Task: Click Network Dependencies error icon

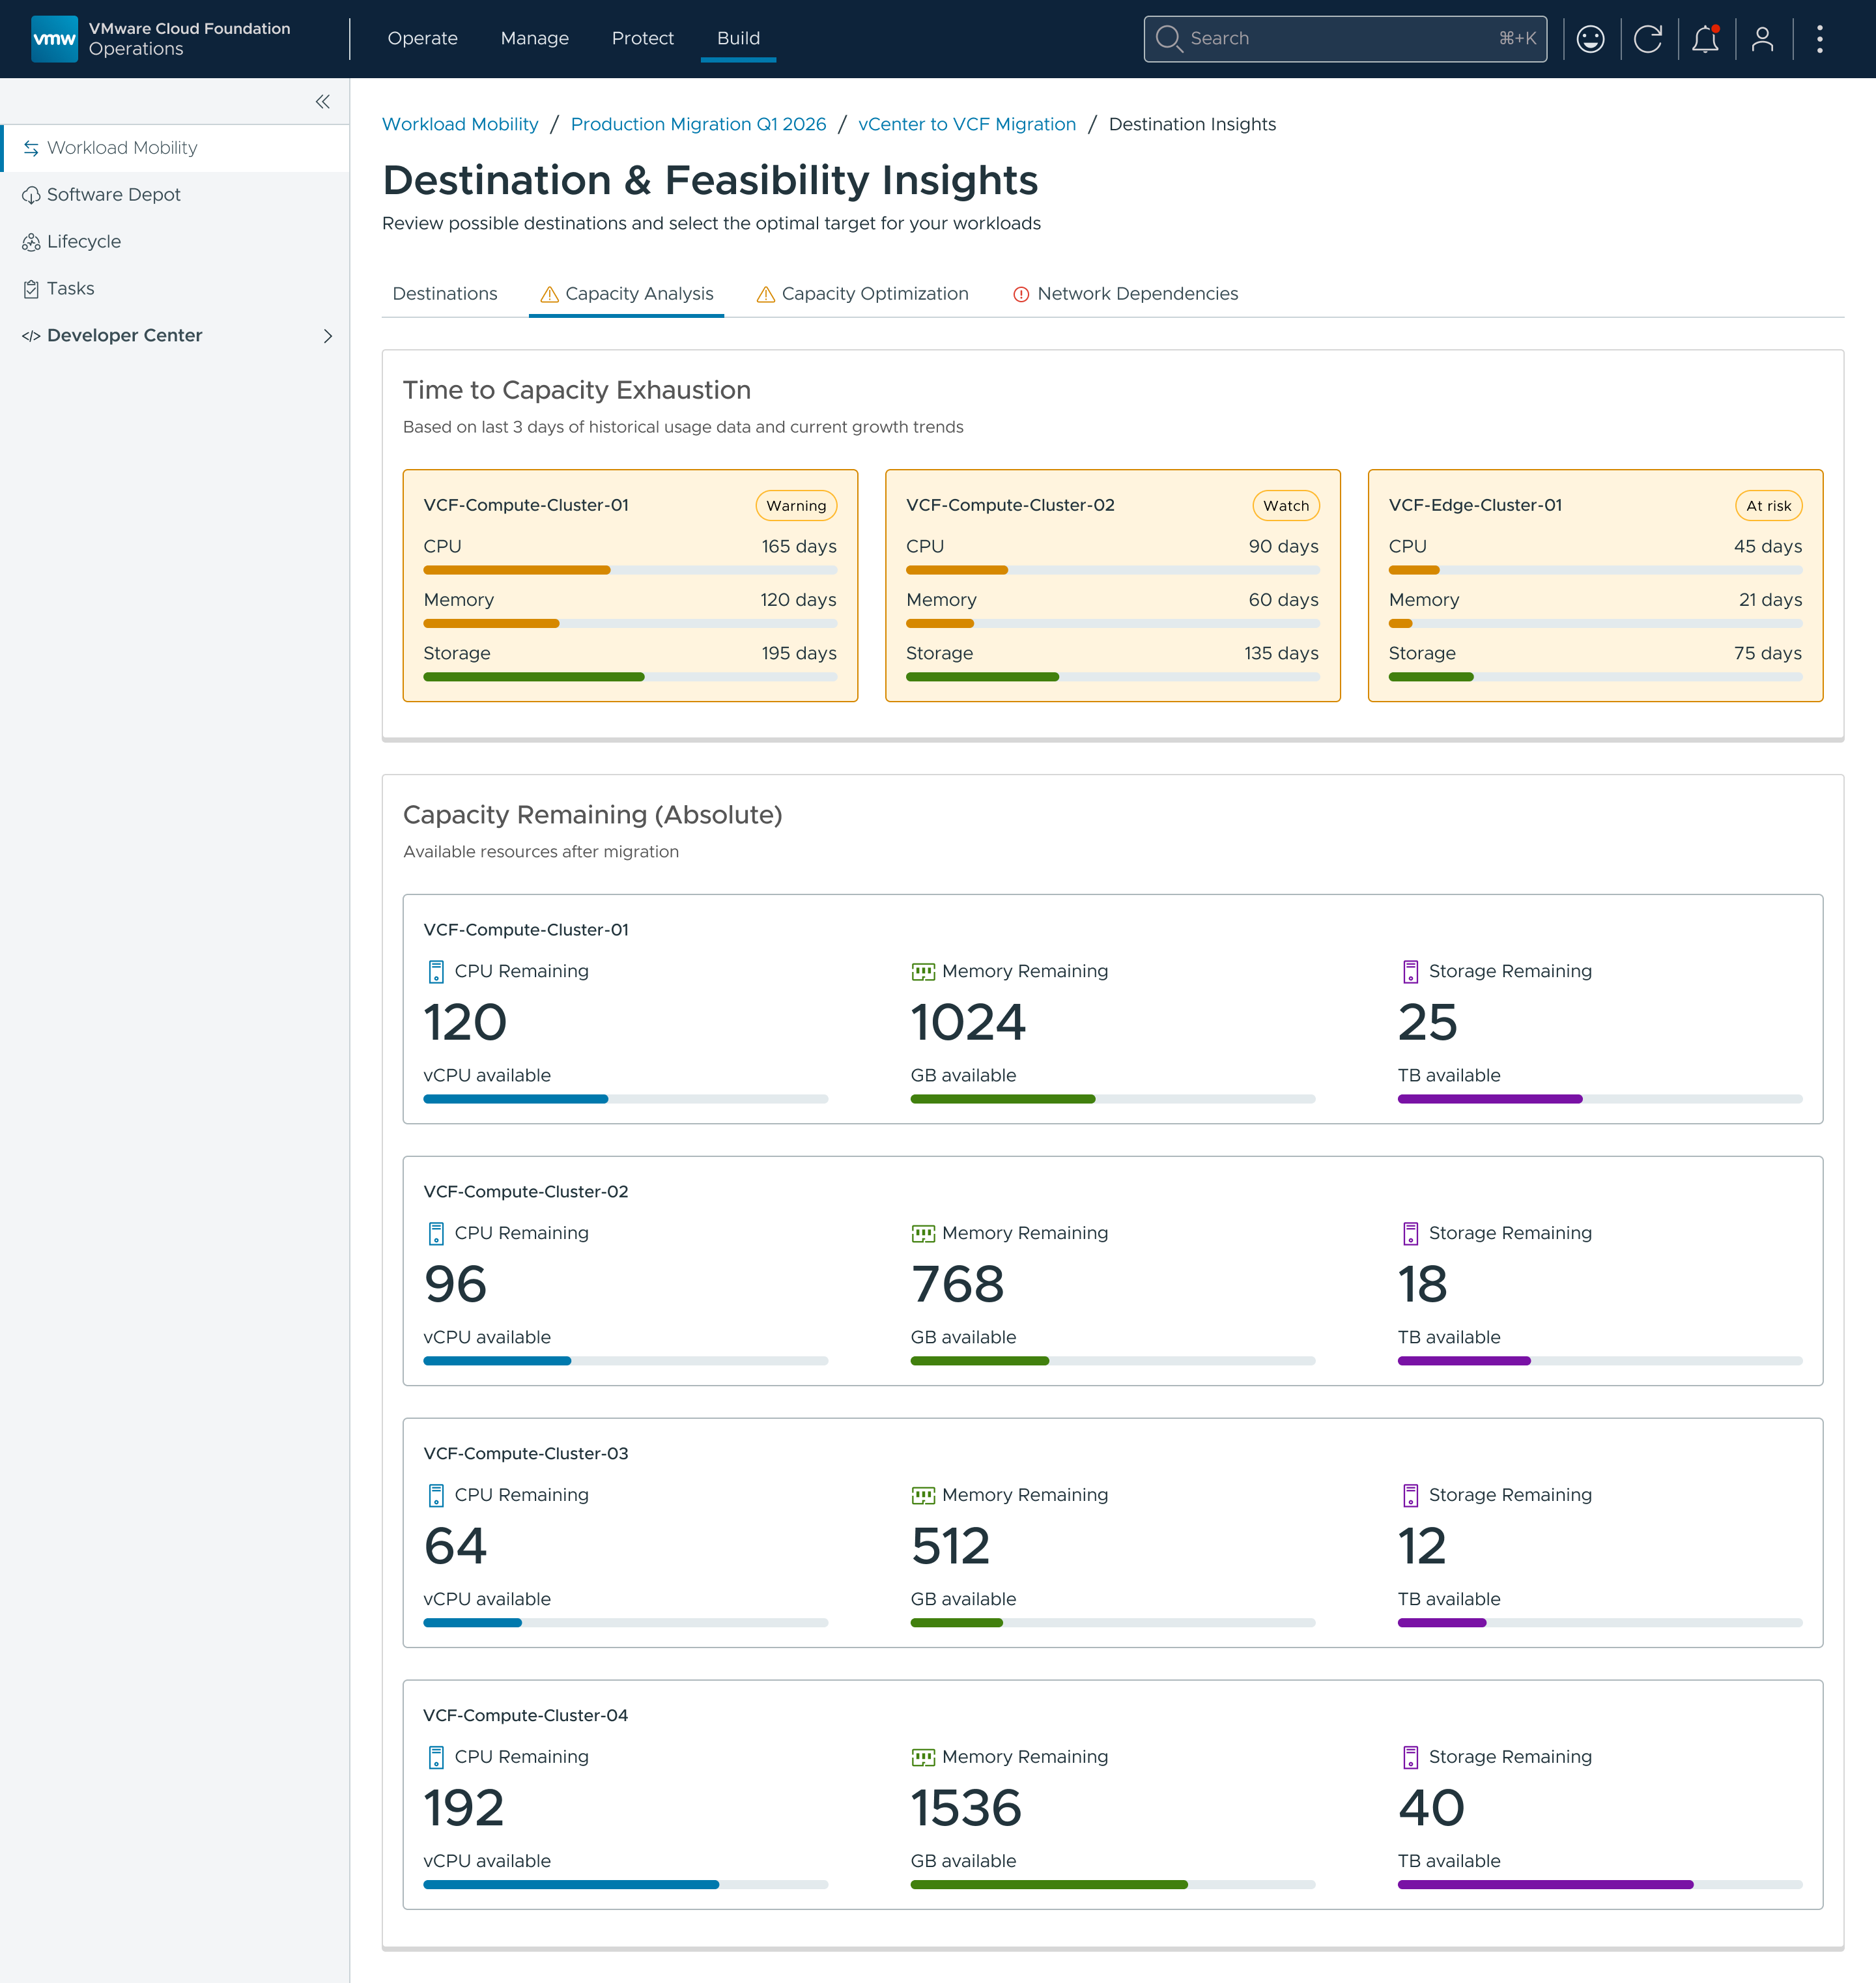Action: tap(1021, 294)
